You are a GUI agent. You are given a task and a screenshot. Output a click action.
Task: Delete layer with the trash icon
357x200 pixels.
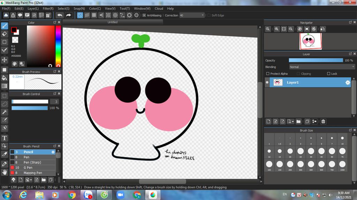point(323,122)
